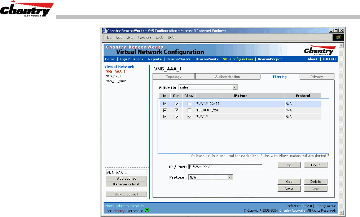360x217 pixels.
Task: Click the Rename subnet button
Action: (x=126, y=184)
